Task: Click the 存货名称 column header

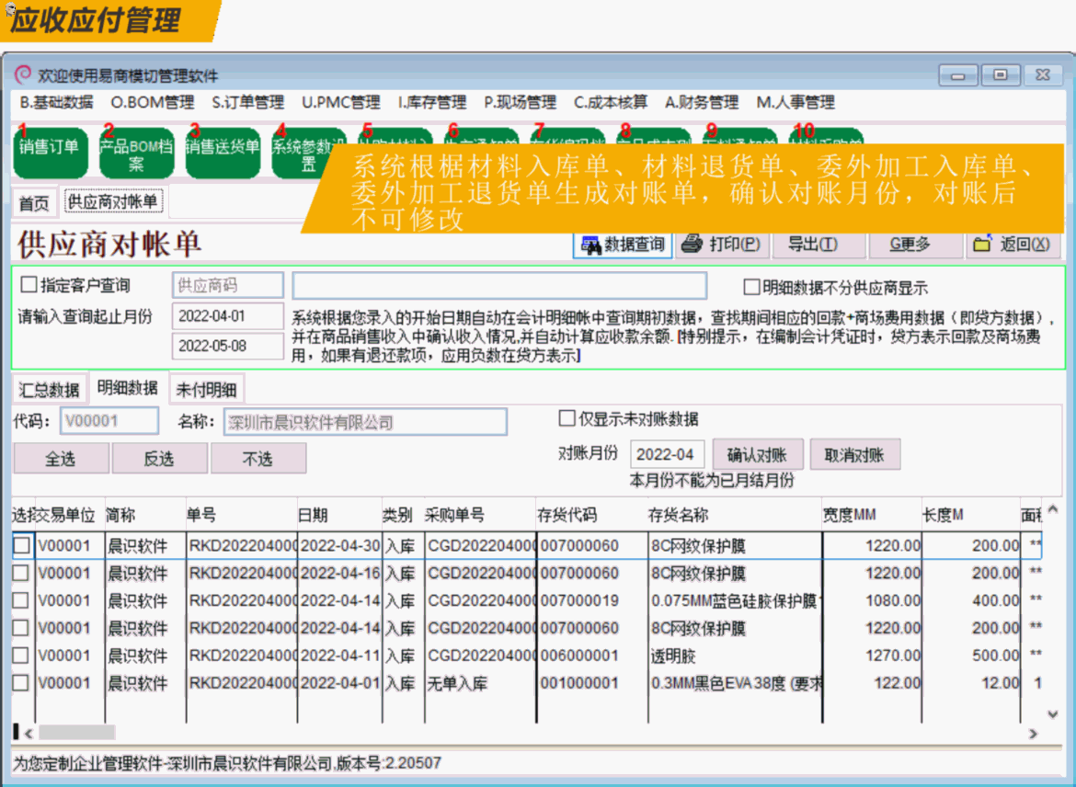Action: pyautogui.click(x=735, y=515)
